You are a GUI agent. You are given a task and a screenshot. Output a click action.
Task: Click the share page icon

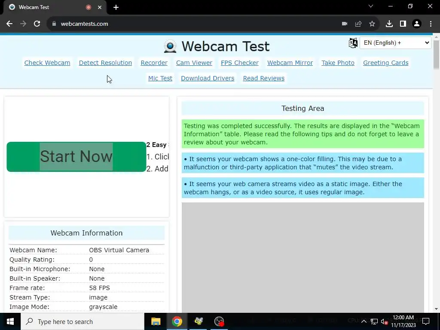click(358, 24)
